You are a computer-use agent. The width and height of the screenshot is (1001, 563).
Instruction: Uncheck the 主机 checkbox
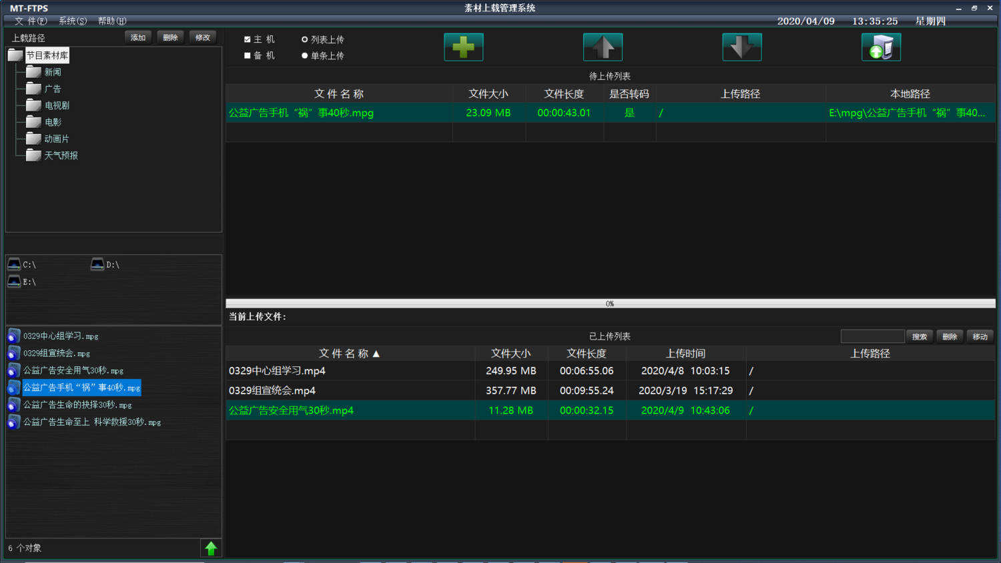(x=247, y=39)
